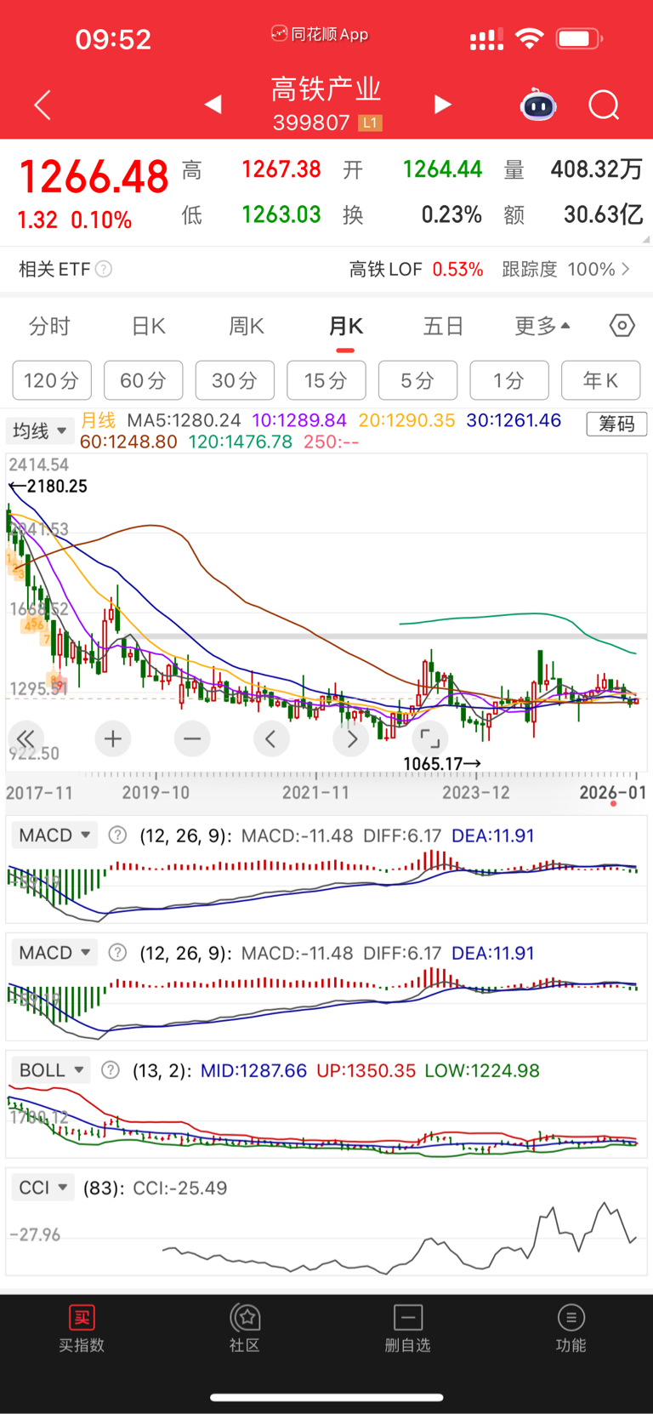653x1414 pixels.
Task: Switch to 周K tab
Action: [247, 326]
